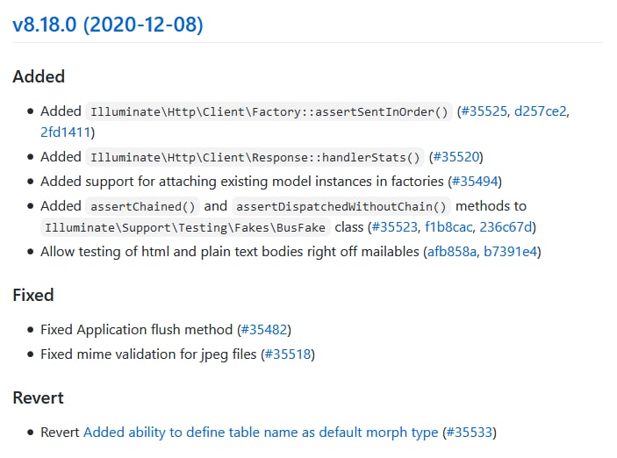
Task: Open pull request #35533 link
Action: pos(470,432)
